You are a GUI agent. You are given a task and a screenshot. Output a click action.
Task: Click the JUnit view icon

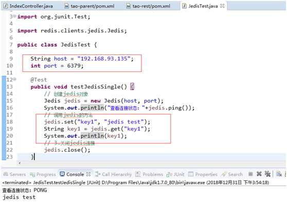click(169, 175)
